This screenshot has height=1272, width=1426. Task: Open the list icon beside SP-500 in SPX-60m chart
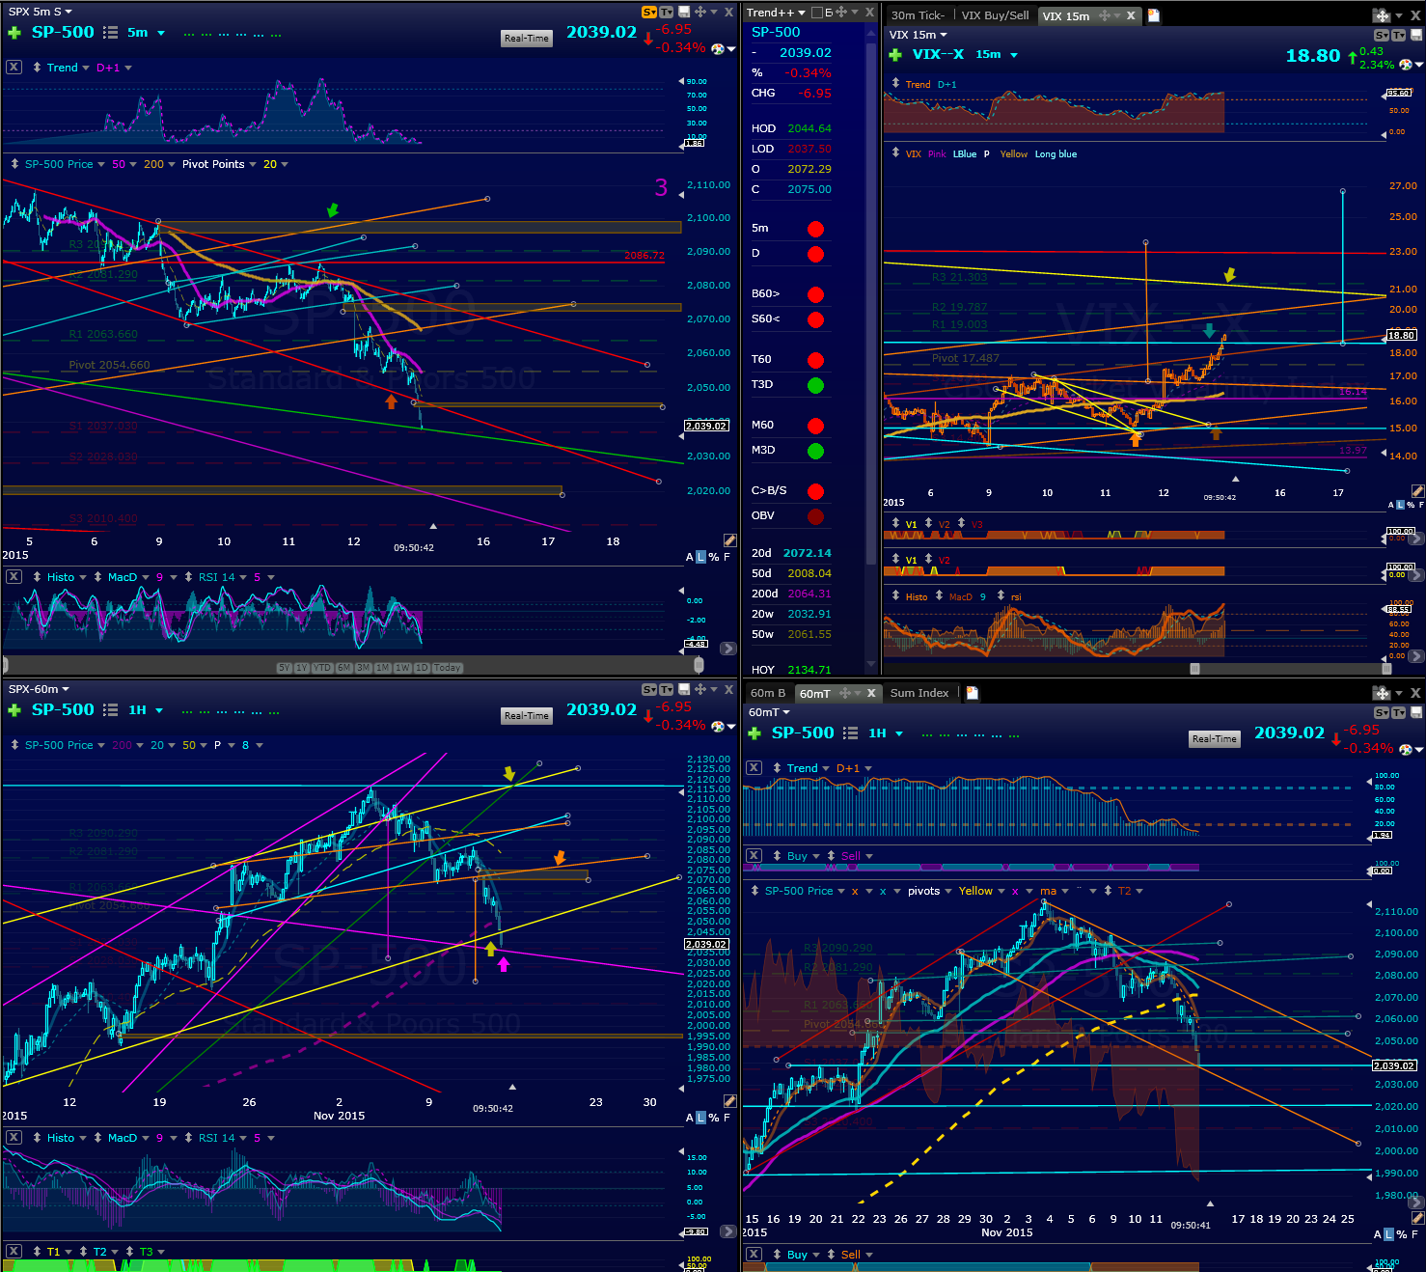coord(110,710)
